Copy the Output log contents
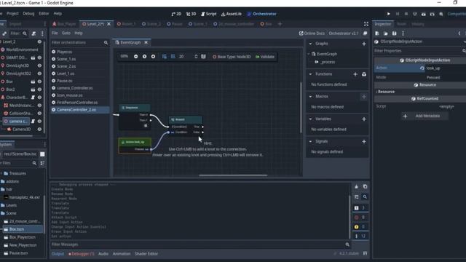 coord(365,186)
